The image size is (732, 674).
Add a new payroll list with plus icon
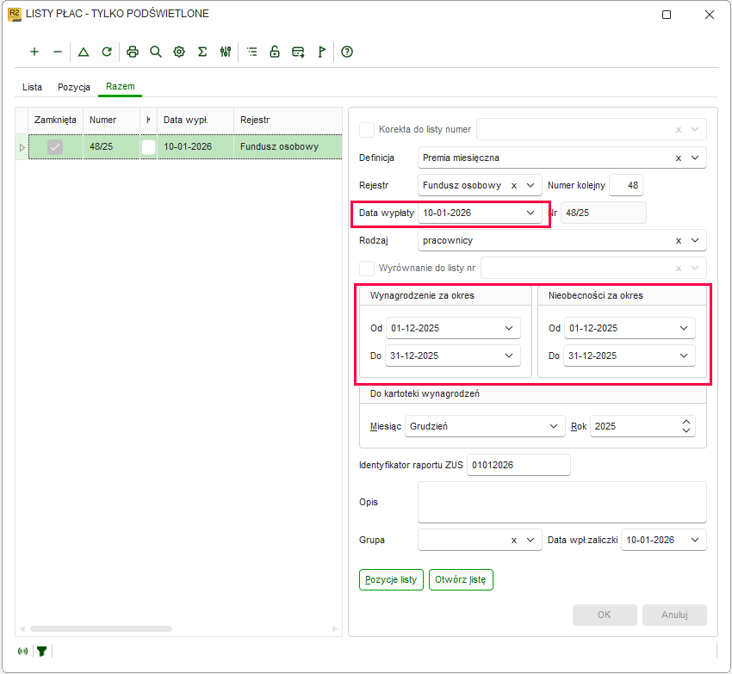click(x=34, y=52)
